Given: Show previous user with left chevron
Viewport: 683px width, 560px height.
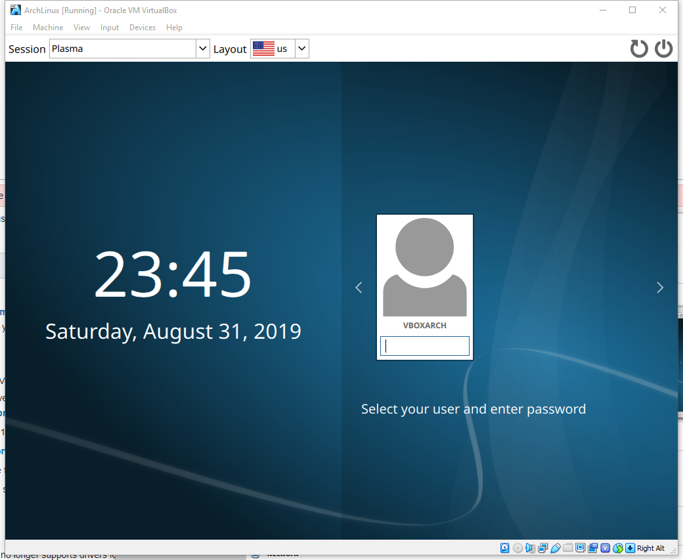Looking at the screenshot, I should (359, 288).
